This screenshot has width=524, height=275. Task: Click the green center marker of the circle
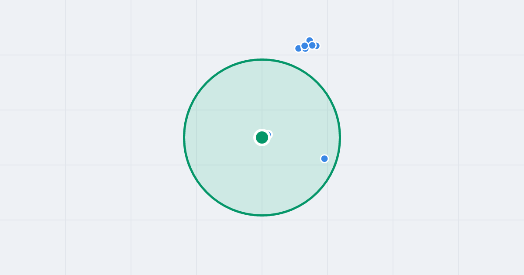tap(262, 137)
